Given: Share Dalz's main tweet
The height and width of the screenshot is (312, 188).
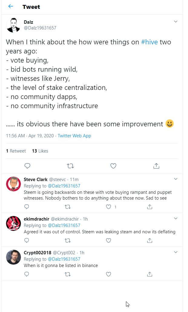Looking at the screenshot, I should click(156, 166).
